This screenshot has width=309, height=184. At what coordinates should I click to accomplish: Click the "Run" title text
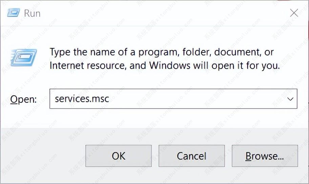(32, 13)
